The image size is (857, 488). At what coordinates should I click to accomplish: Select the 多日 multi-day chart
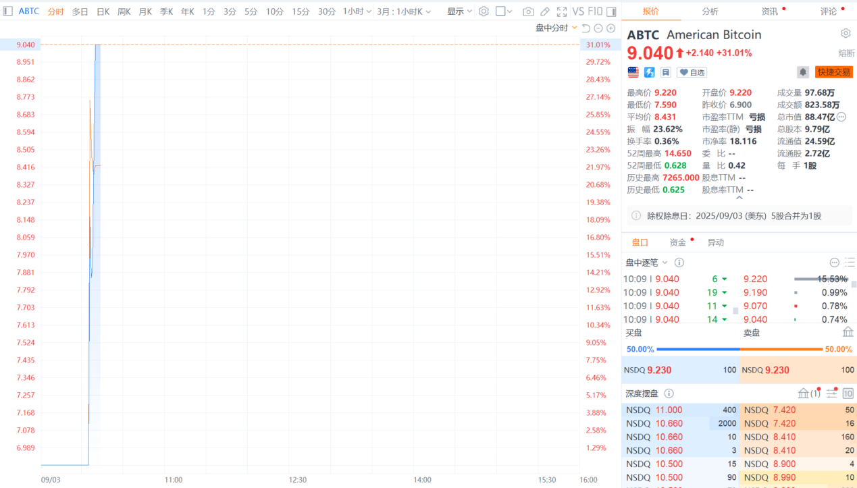pyautogui.click(x=80, y=11)
